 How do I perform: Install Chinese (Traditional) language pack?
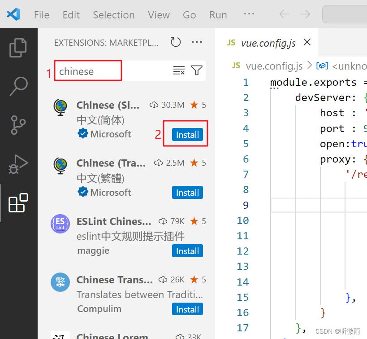pos(187,193)
